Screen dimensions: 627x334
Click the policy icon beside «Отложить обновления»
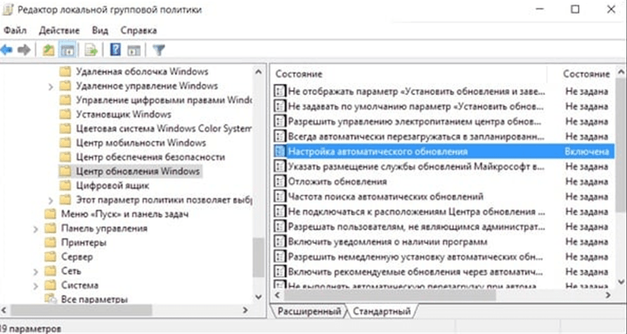(280, 181)
